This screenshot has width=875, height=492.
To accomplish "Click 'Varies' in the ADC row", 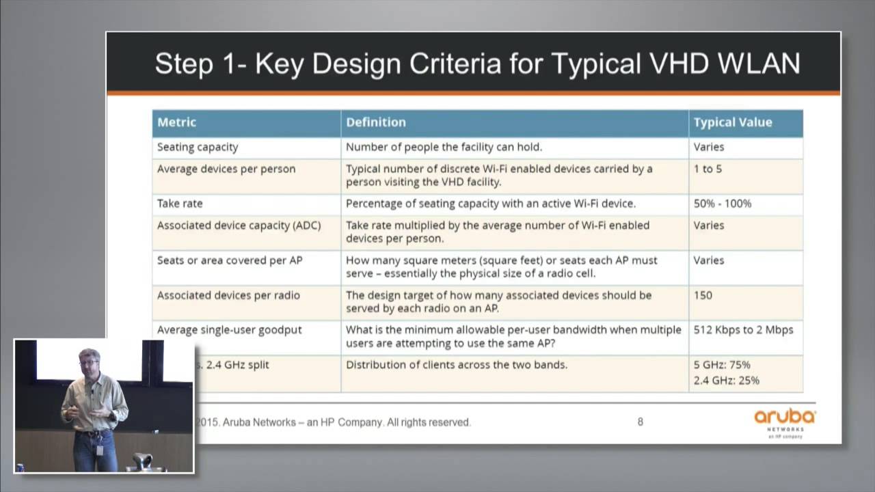I will click(708, 225).
